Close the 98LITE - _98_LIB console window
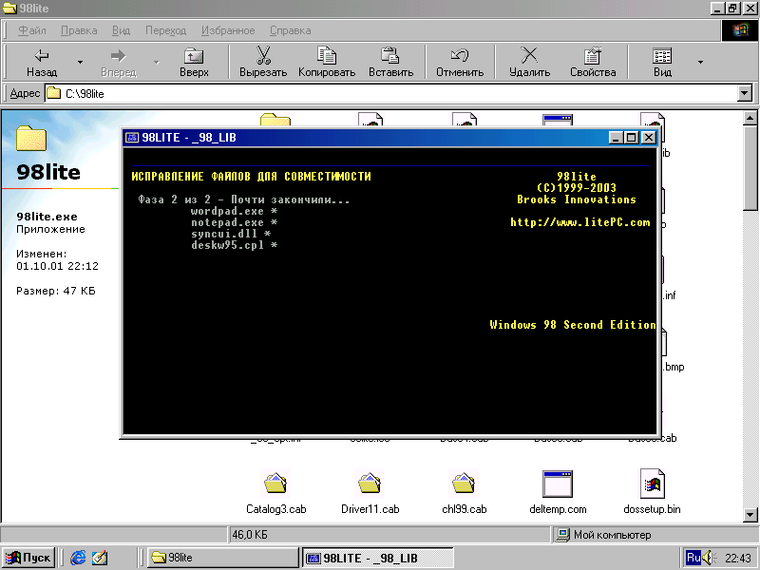 click(648, 138)
